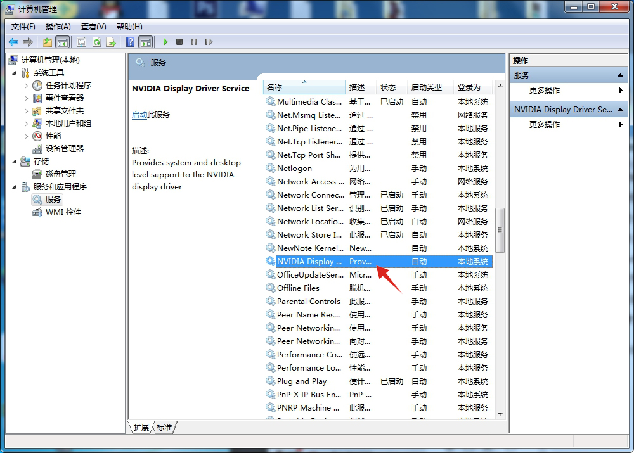Click the Properties toolbar icon

click(81, 42)
